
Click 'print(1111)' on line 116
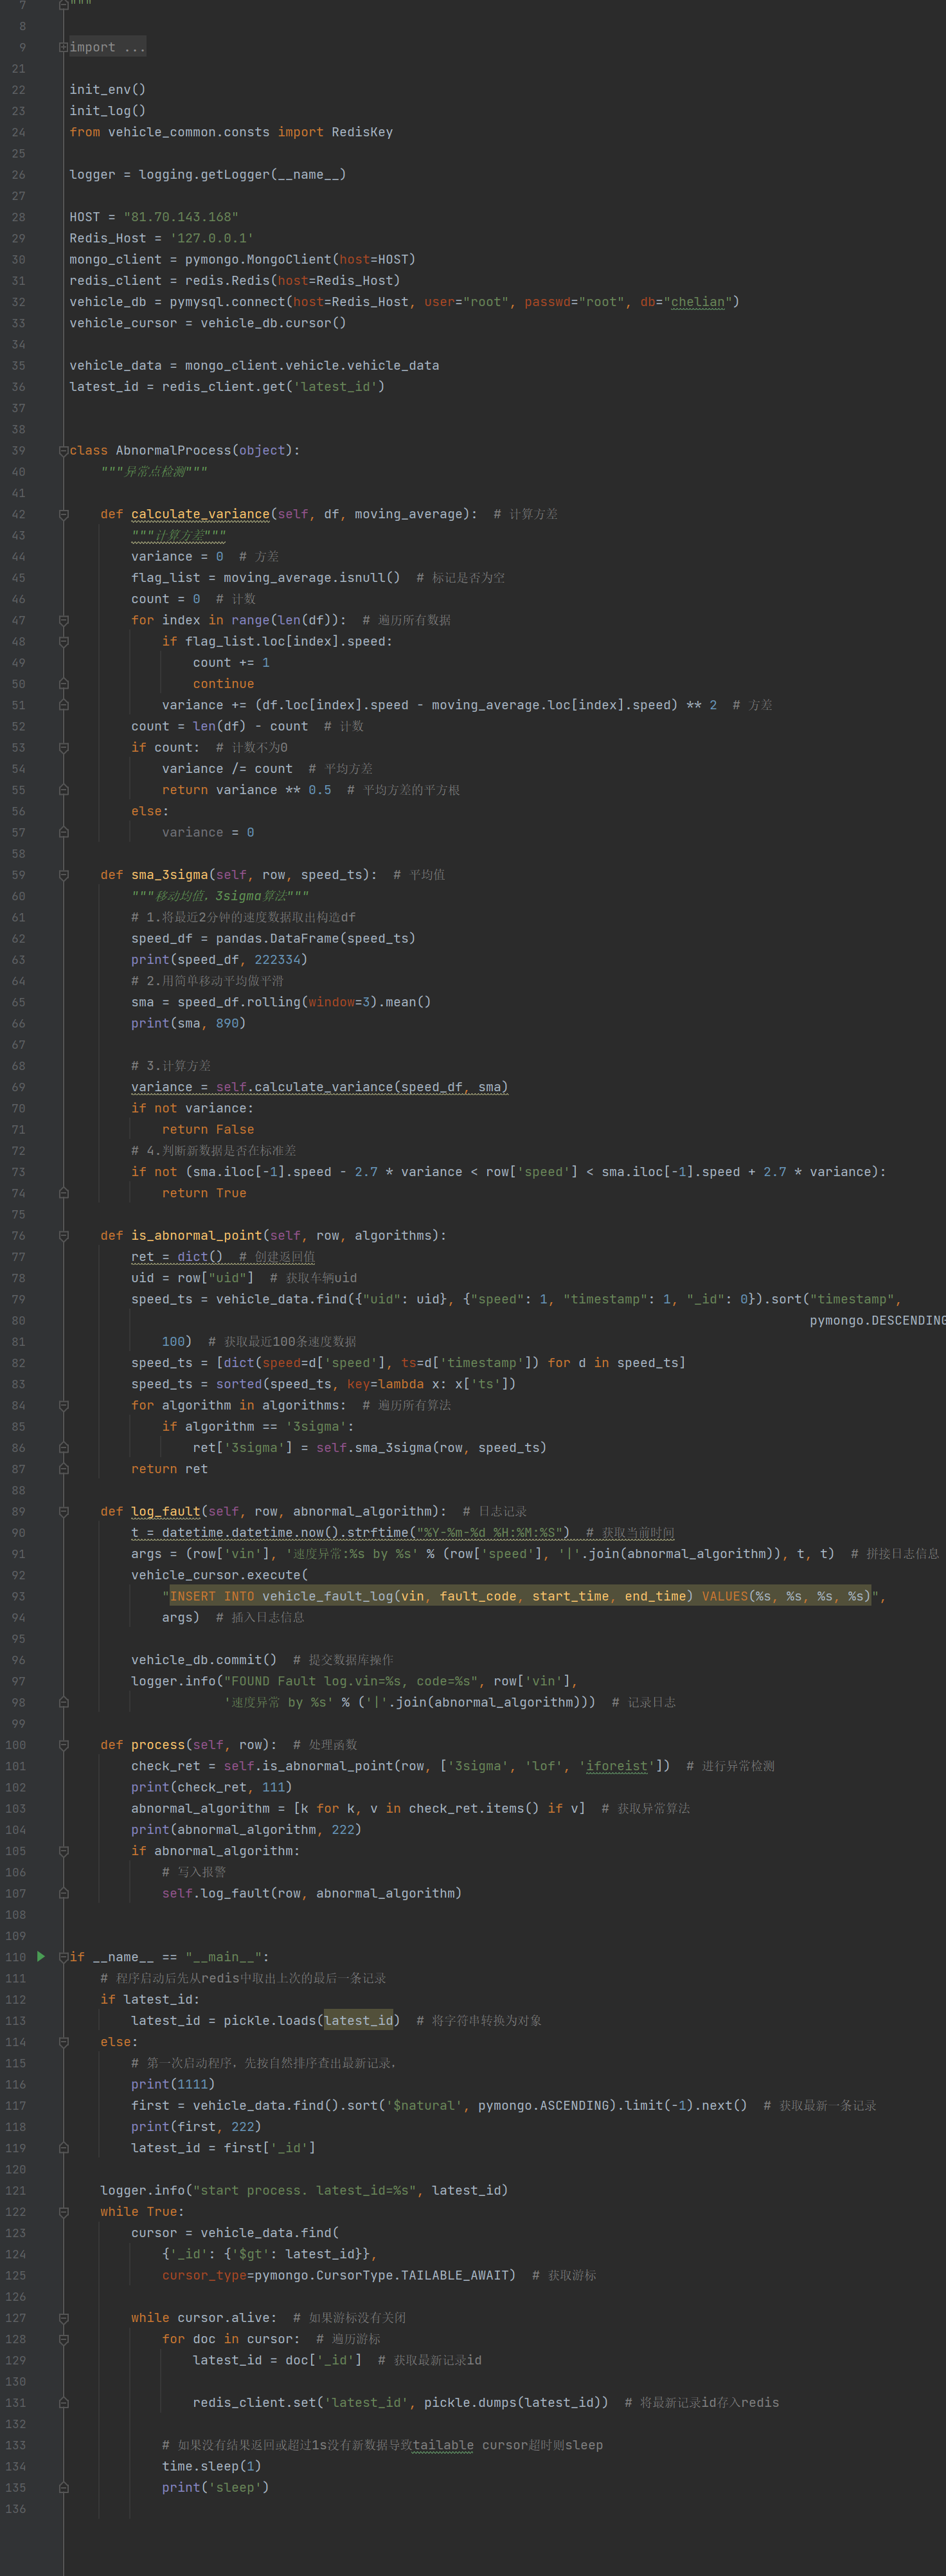(x=173, y=2085)
